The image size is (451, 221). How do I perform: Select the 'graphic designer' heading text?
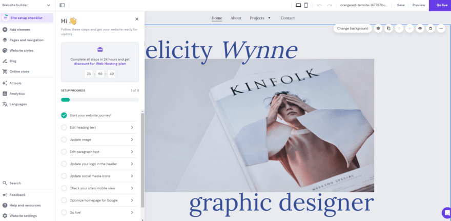point(281,203)
